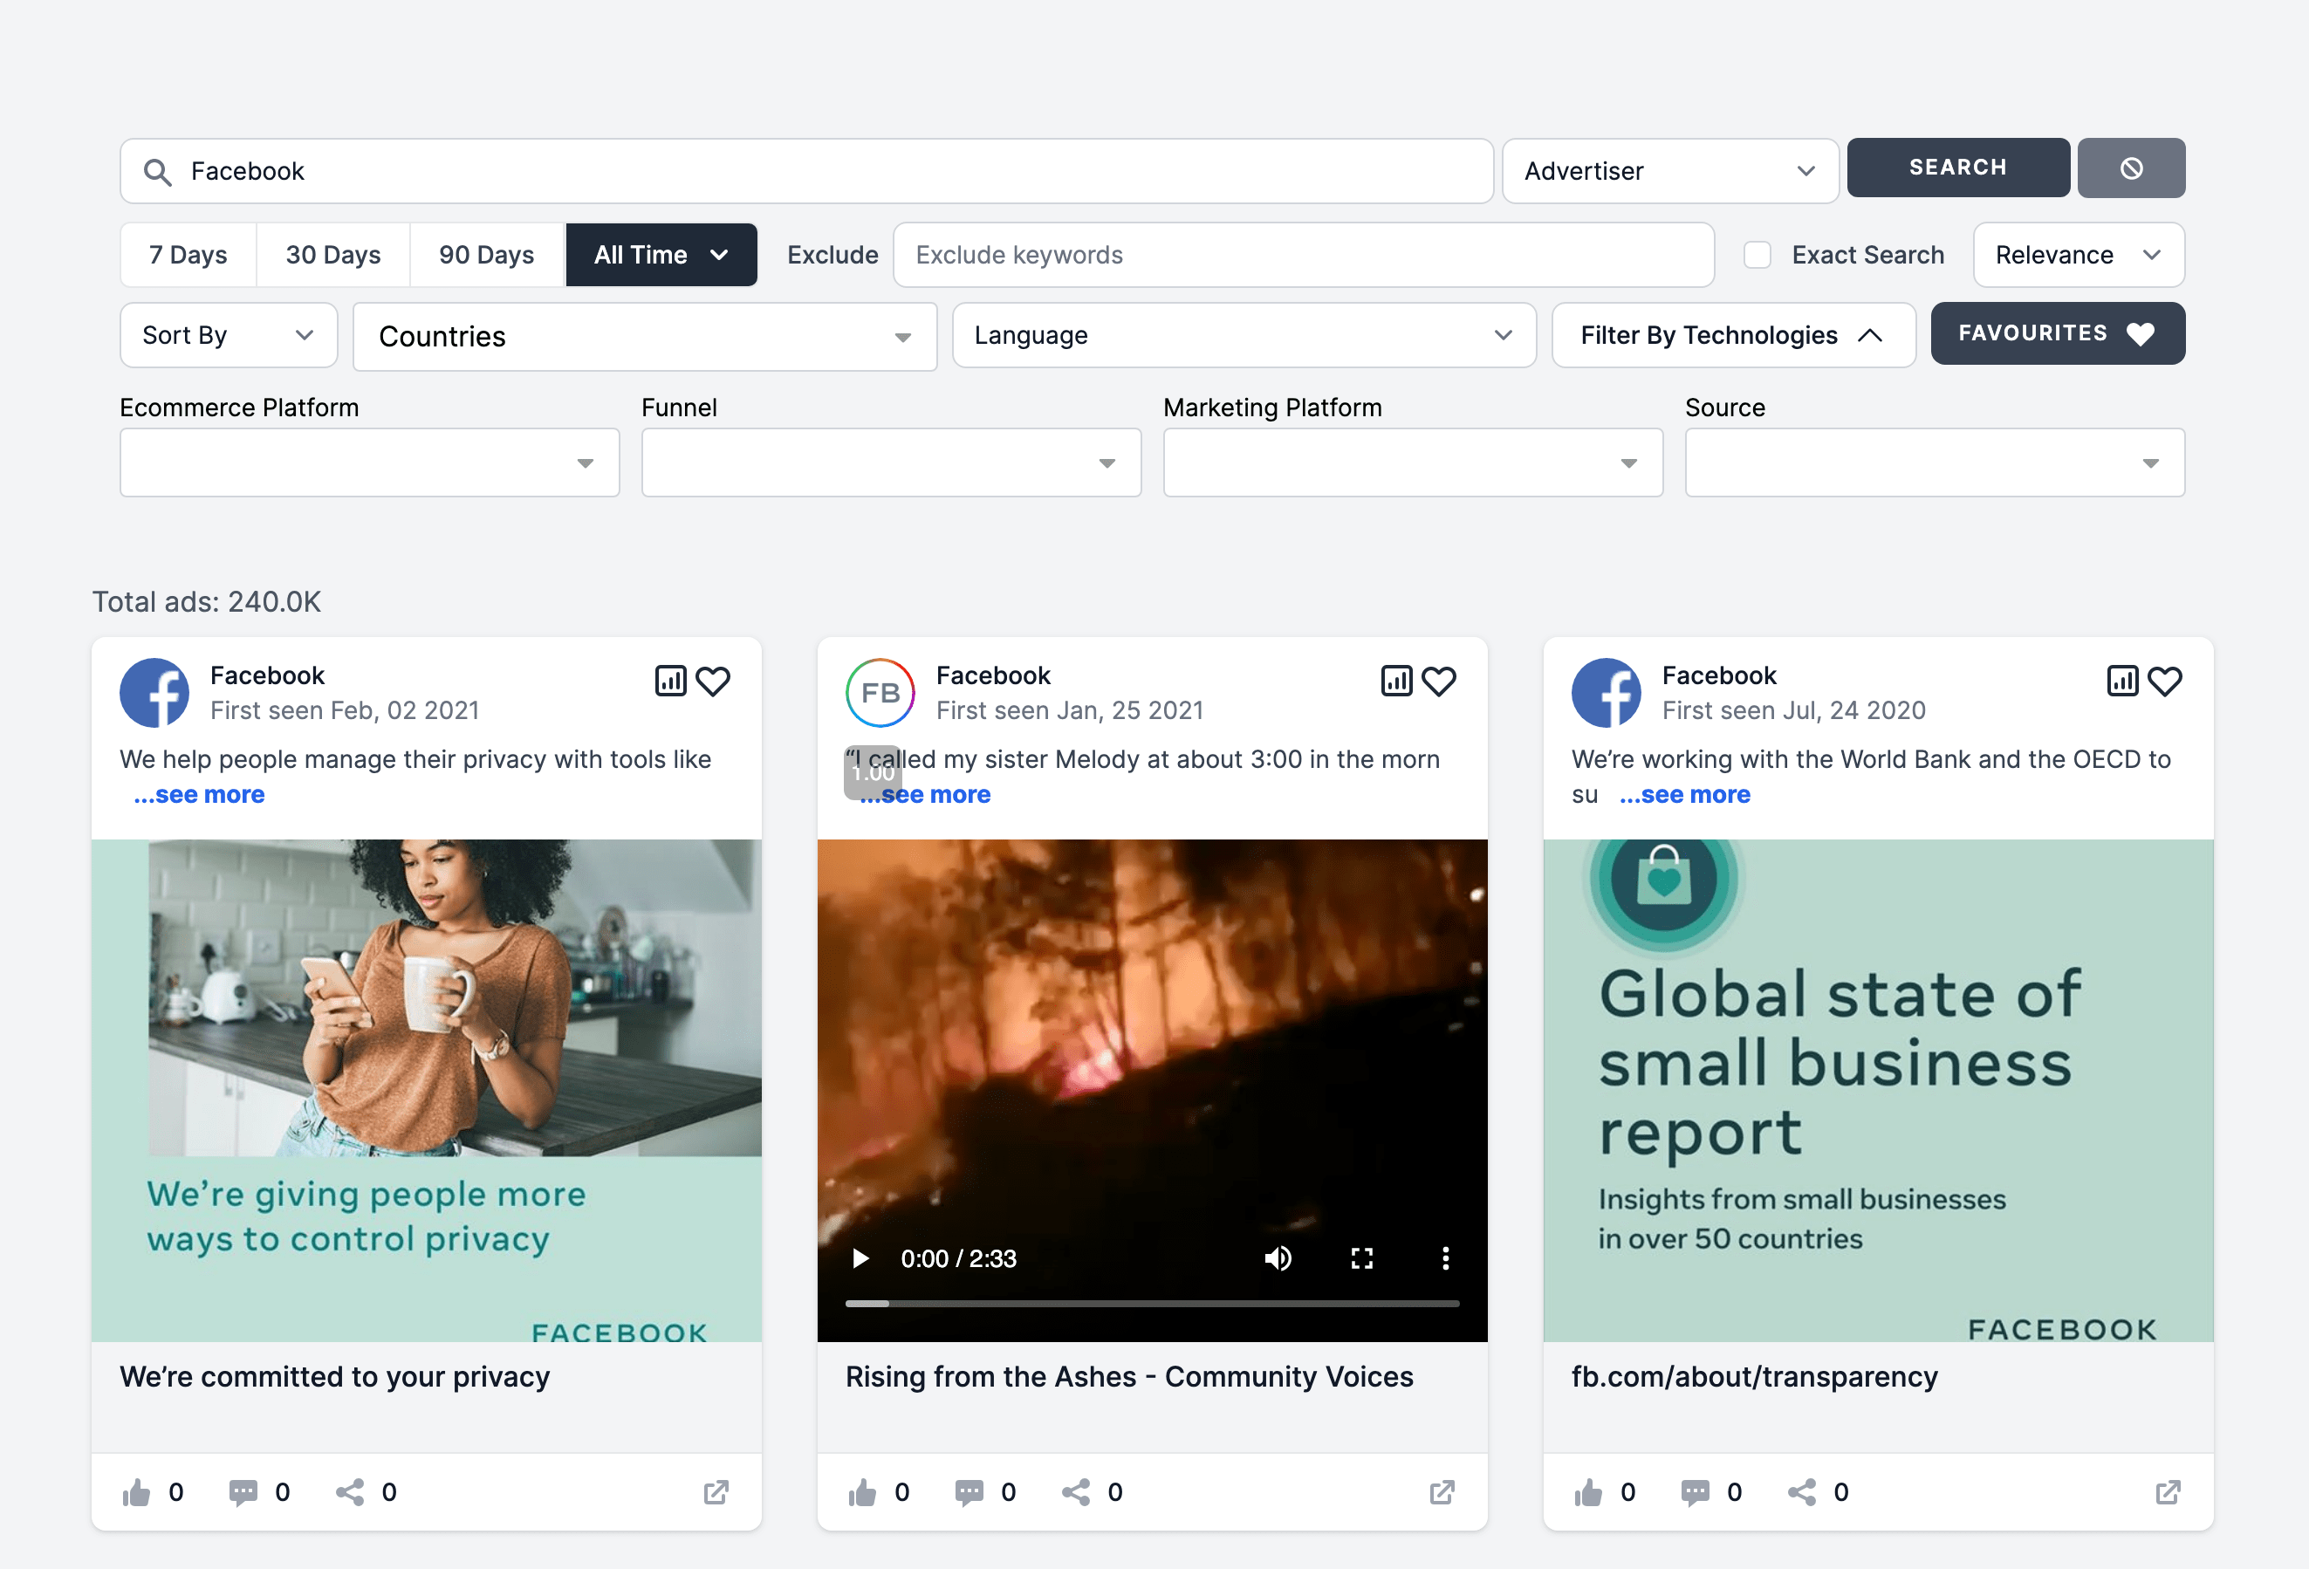Select the 30 Days tab

pos(332,256)
